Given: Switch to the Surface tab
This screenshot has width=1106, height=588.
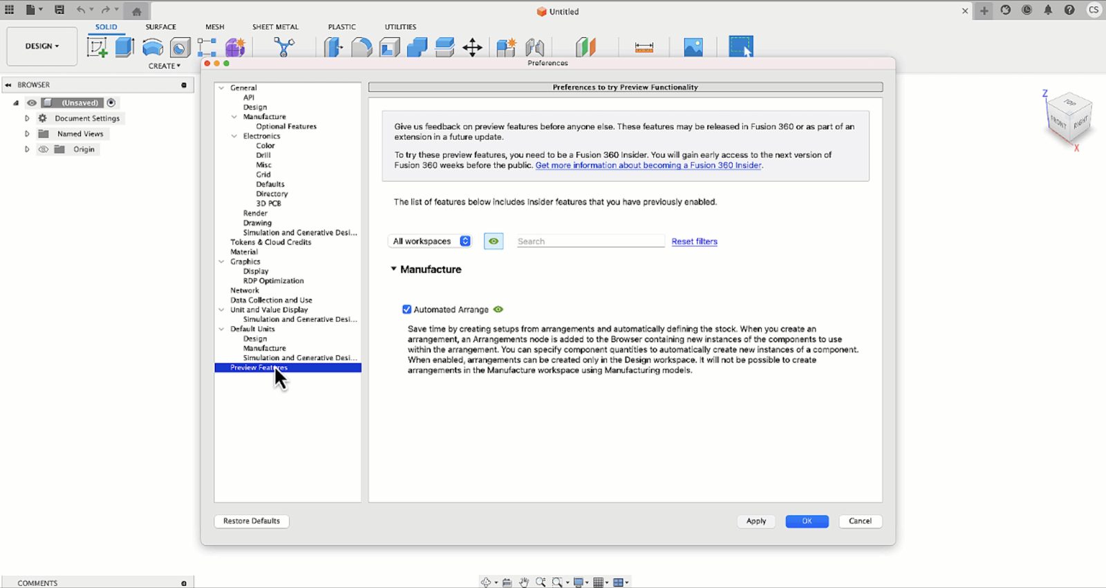Looking at the screenshot, I should [x=160, y=27].
